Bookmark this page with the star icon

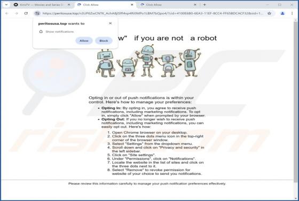(x=269, y=13)
